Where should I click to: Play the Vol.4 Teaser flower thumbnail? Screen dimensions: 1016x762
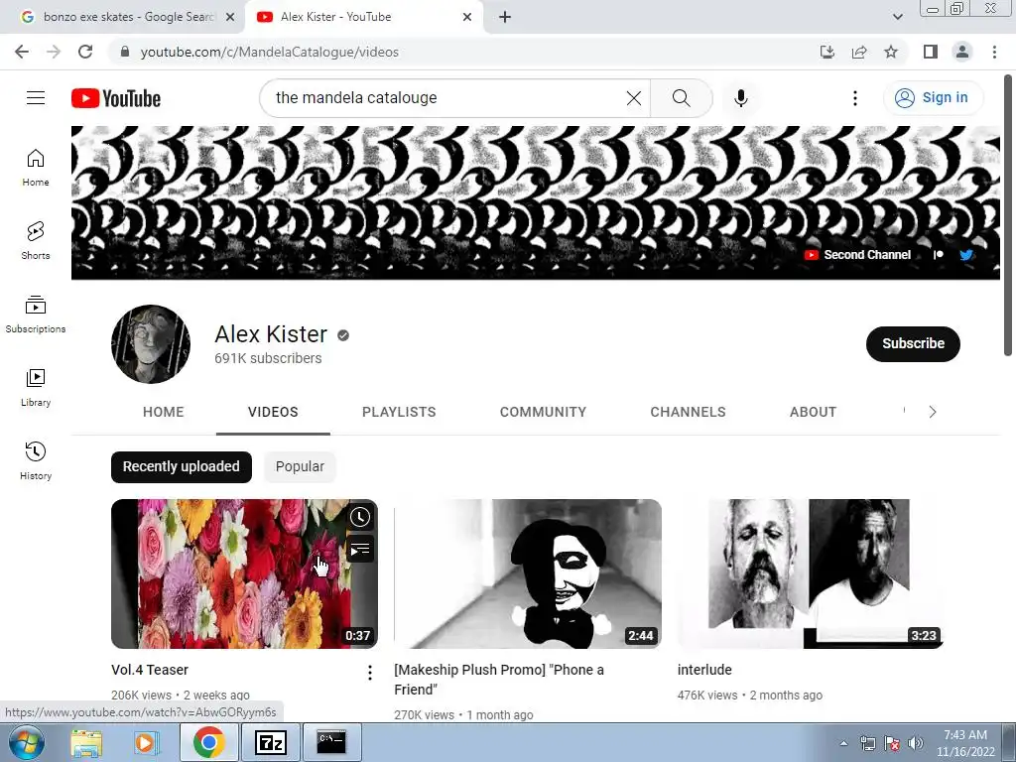click(x=244, y=573)
